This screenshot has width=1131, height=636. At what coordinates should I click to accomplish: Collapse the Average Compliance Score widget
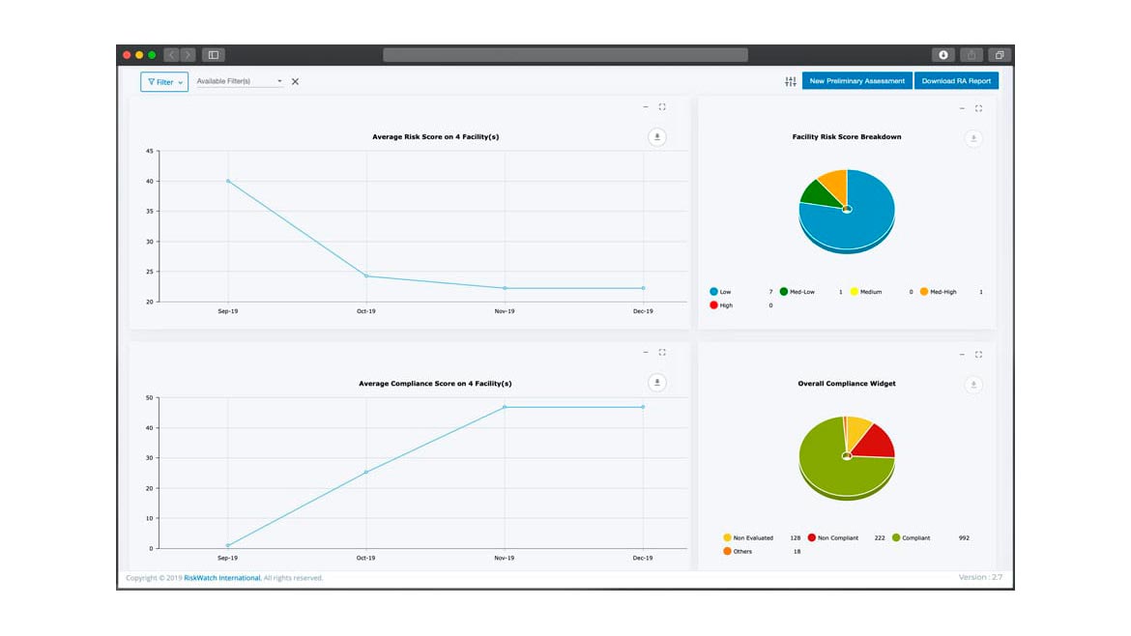click(646, 353)
